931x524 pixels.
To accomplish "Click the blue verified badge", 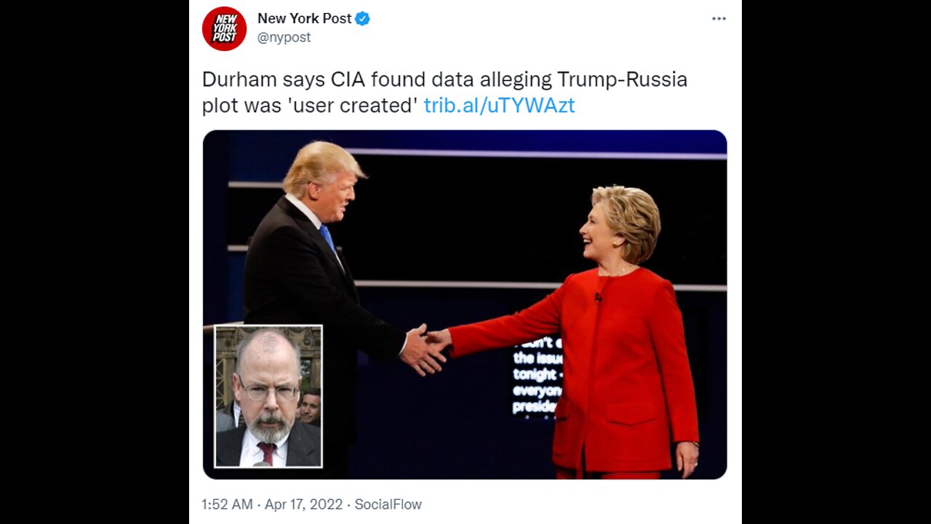I will 363,19.
